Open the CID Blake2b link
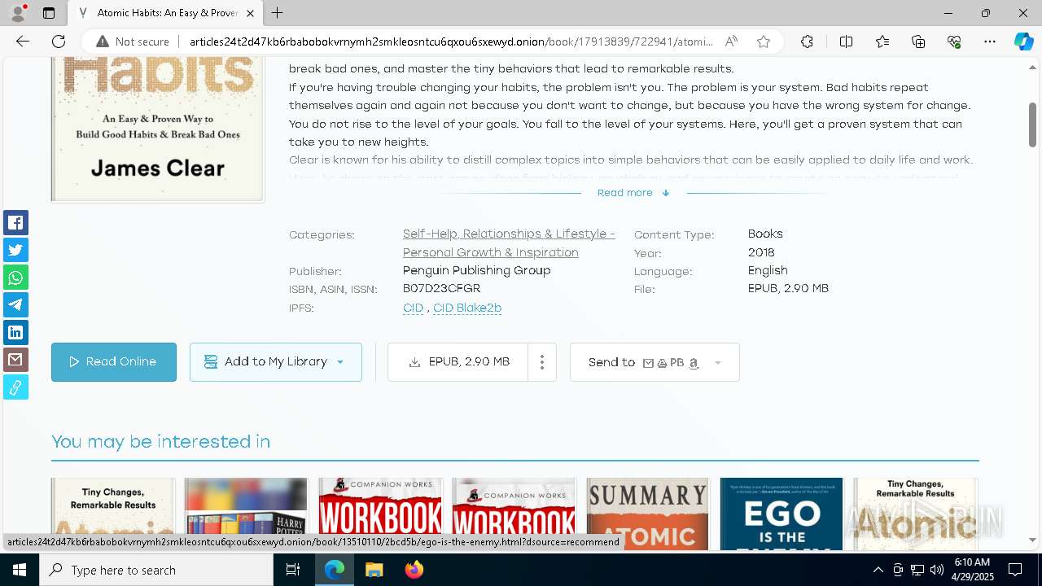Image resolution: width=1042 pixels, height=586 pixels. pos(467,308)
